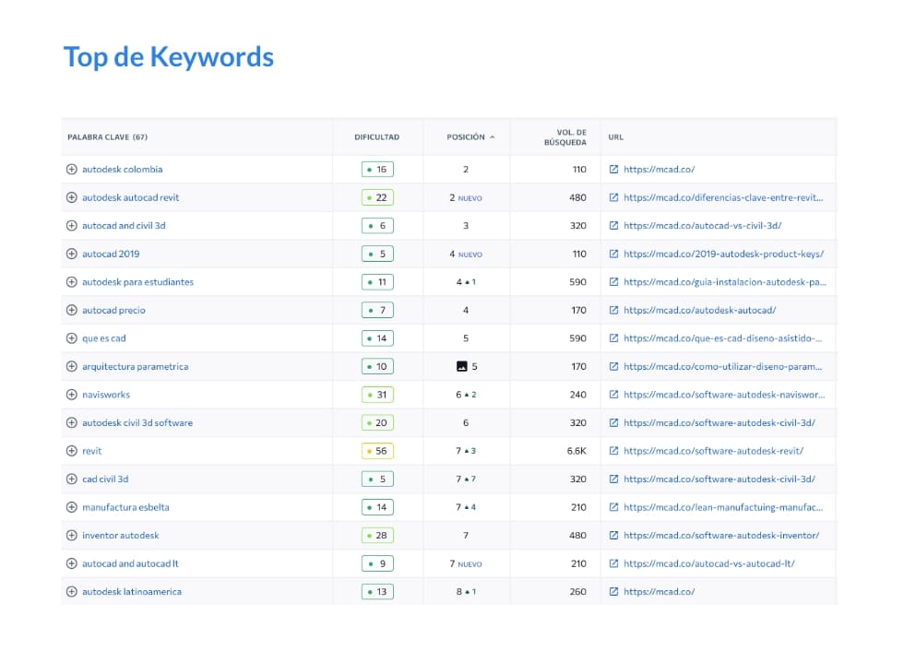Open the que es cad keyword link
Screen dimensions: 904x651
pos(103,338)
